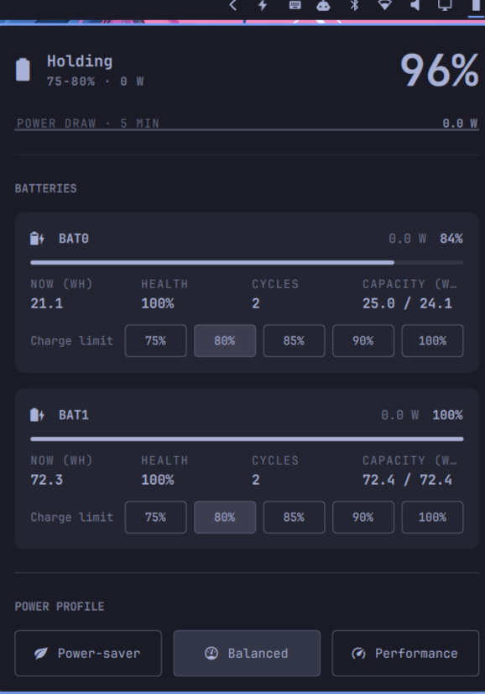485x694 pixels.
Task: Click the volume speaker icon in top bar
Action: tap(415, 5)
